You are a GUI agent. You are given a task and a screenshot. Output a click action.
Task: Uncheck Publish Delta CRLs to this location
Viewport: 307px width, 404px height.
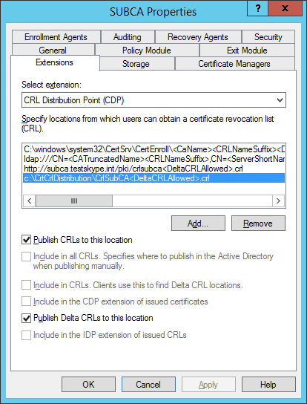(26, 318)
